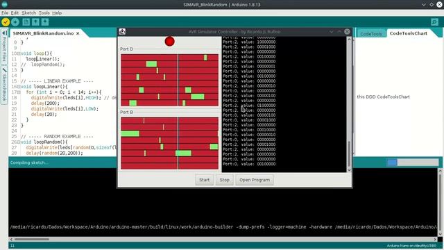Click the 'Port:2, value: 10000000' log line

coord(249,42)
